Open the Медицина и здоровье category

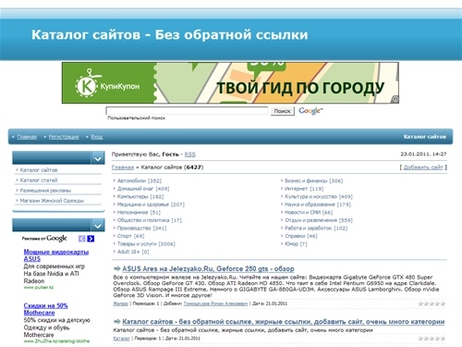coord(143,204)
